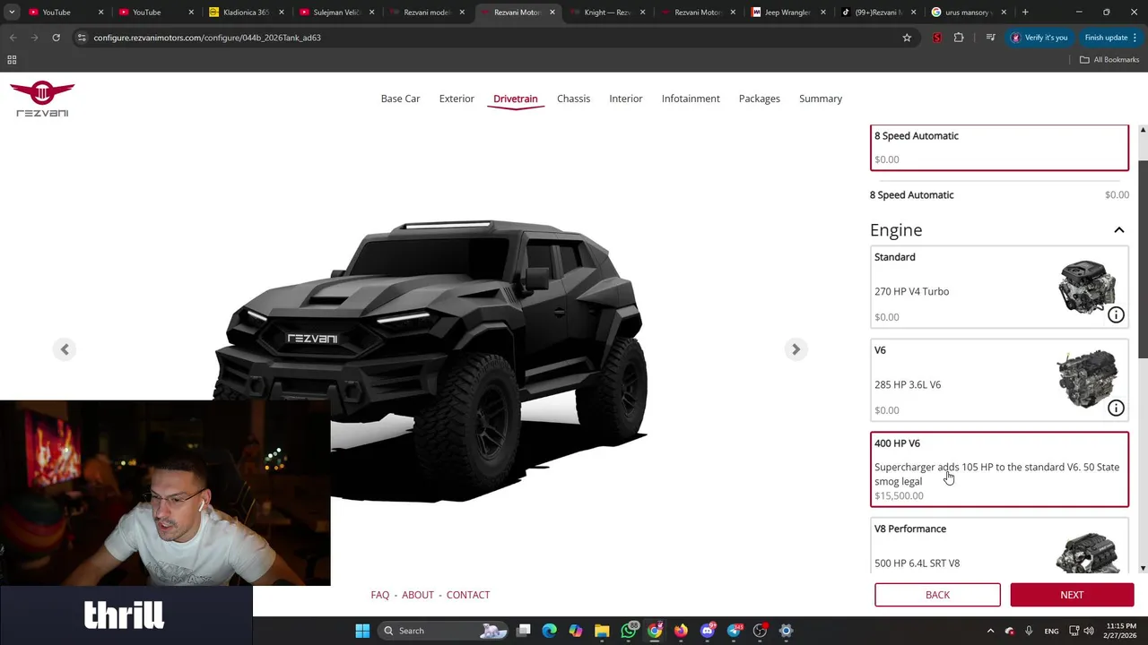Viewport: 1148px width, 645px height.
Task: Go to the Base Car step
Action: coord(400,99)
